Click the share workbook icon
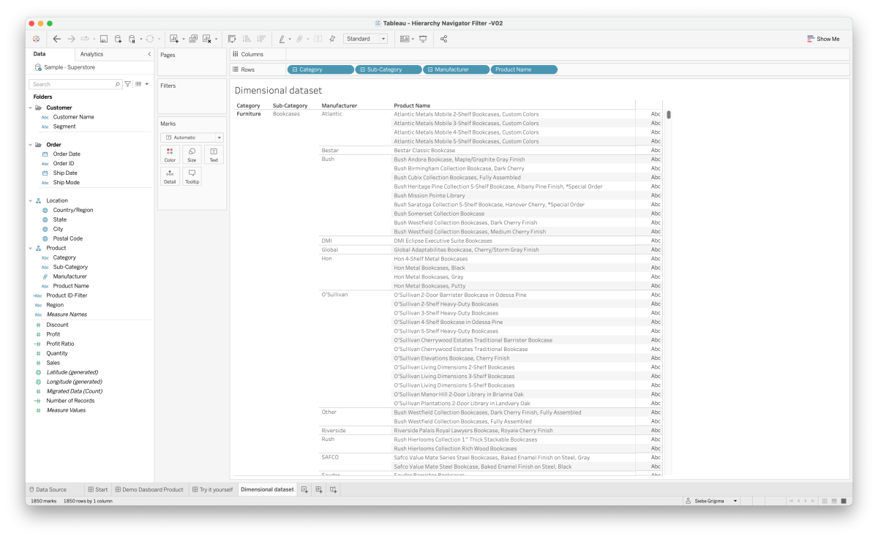878x539 pixels. (x=444, y=38)
